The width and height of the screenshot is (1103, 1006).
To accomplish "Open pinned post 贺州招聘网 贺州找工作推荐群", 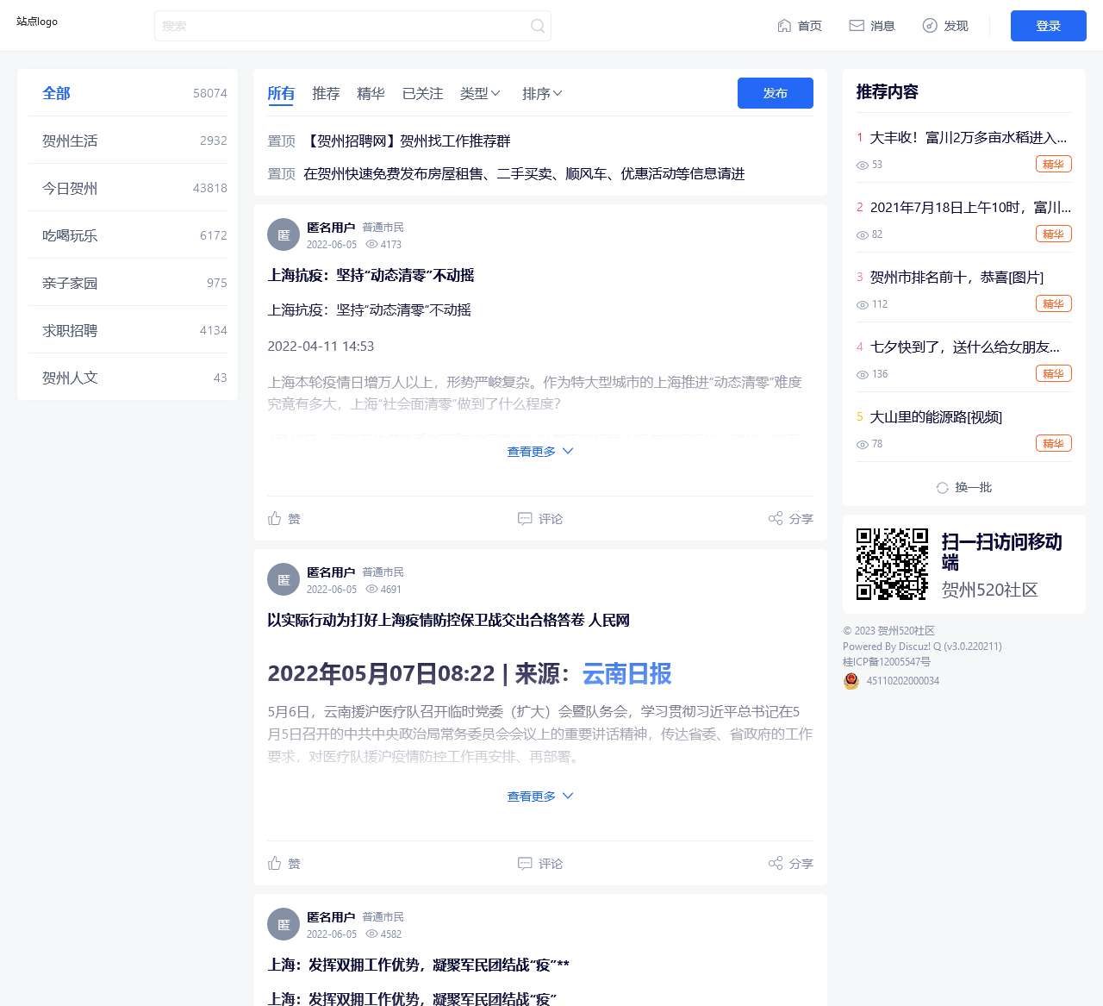I will point(407,141).
